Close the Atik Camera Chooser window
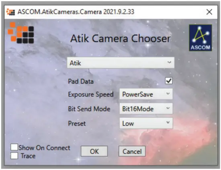The width and height of the screenshot is (221, 170). (209, 12)
